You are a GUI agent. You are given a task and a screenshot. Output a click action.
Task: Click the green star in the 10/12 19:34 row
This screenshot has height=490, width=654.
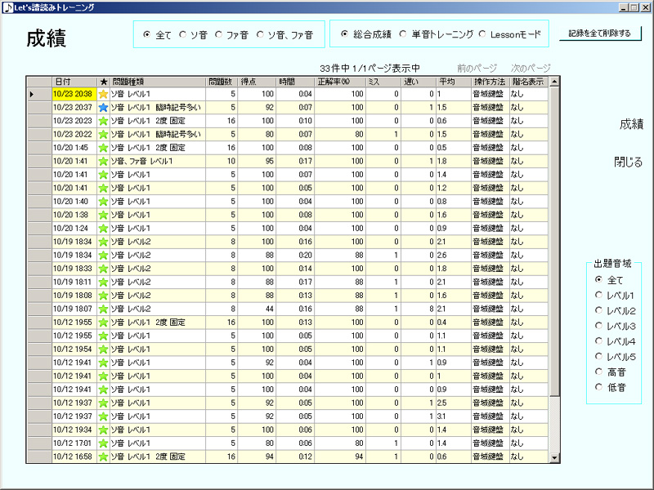click(x=103, y=430)
